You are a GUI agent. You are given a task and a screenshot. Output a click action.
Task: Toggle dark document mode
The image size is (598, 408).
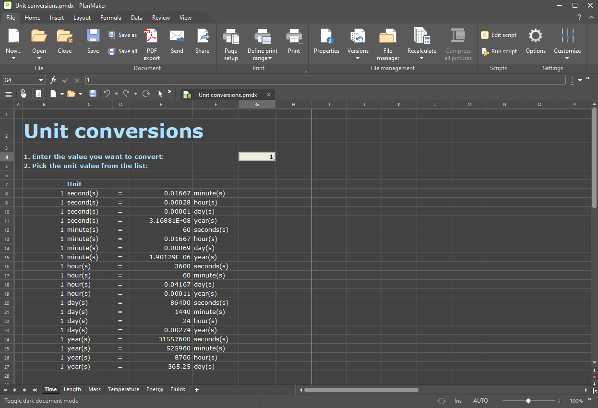(38, 94)
